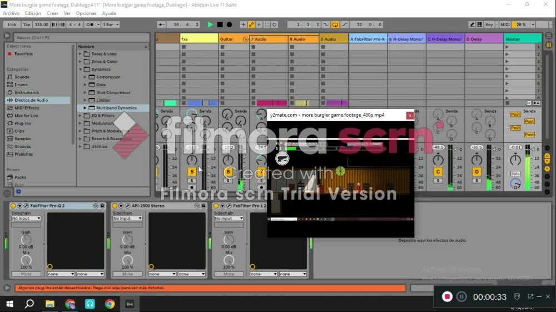The width and height of the screenshot is (556, 312).
Task: Toggle the computer MIDI keyboard icon
Action: (480, 24)
